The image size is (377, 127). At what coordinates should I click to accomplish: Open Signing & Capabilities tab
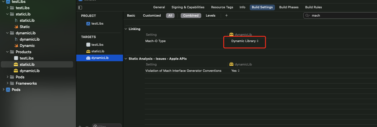coord(188,7)
